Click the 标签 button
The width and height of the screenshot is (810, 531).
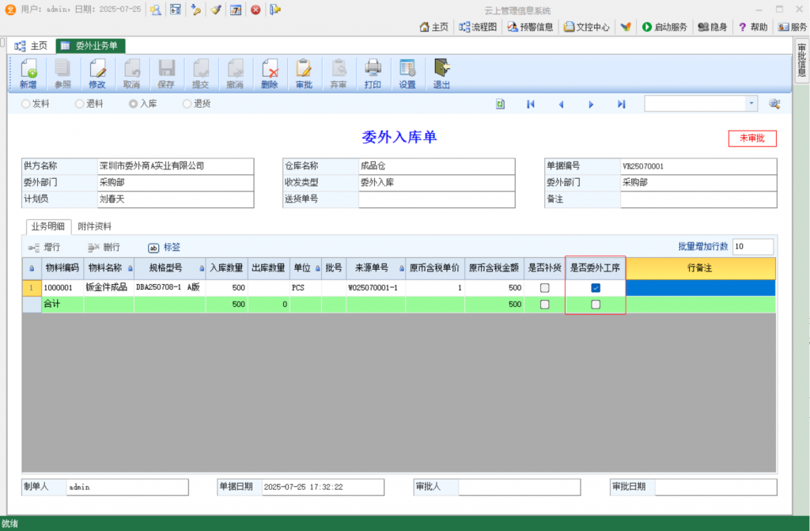(x=165, y=248)
